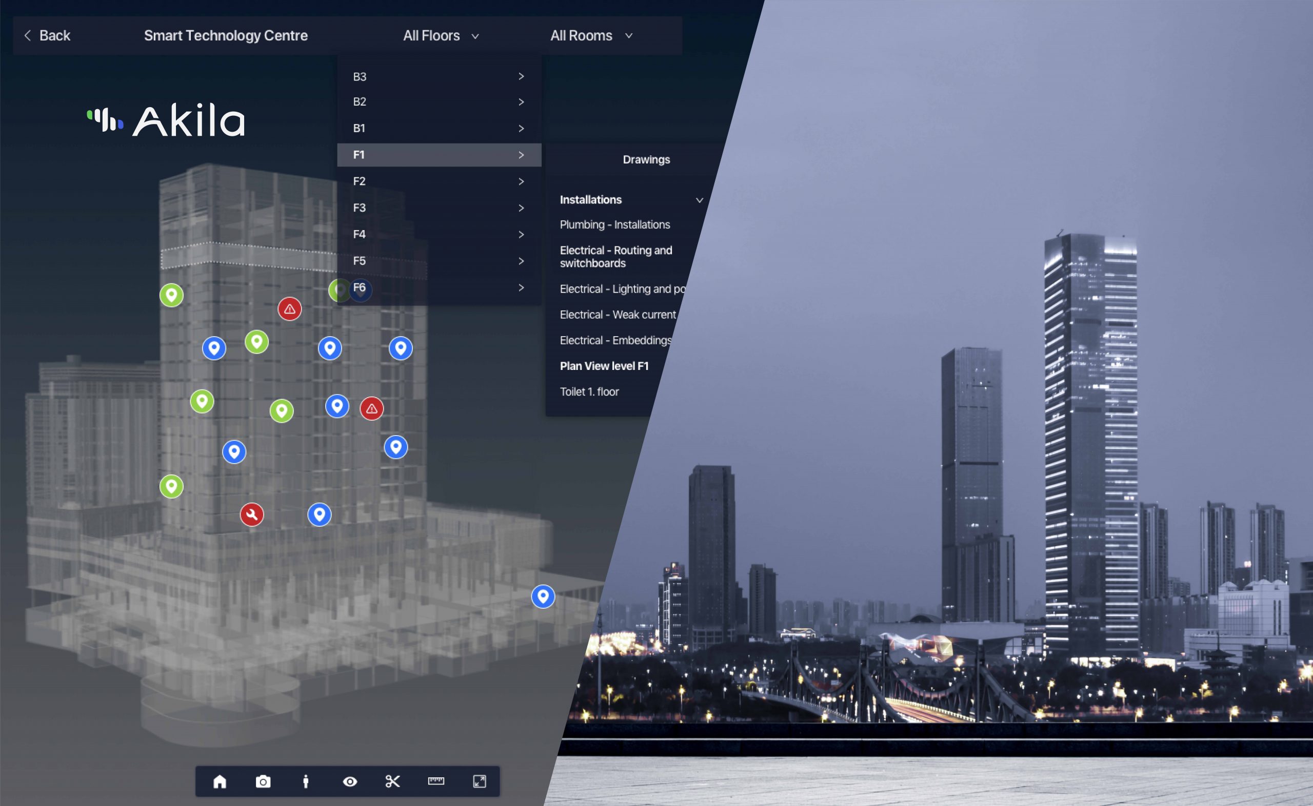Select the scissors section-cut tool
Image resolution: width=1313 pixels, height=806 pixels.
(x=393, y=781)
